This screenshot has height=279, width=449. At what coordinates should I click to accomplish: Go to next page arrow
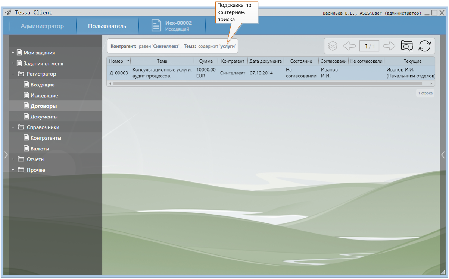[389, 46]
